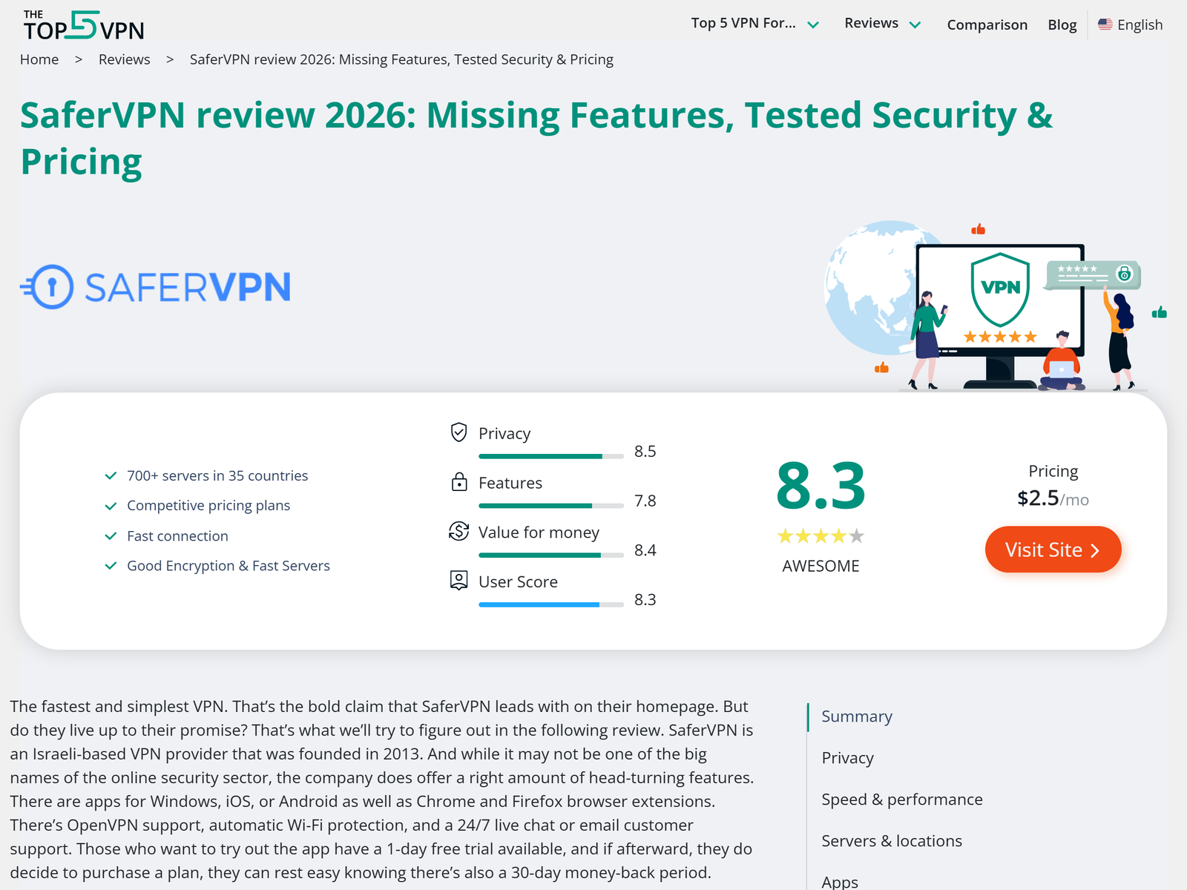Viewport: 1187px width, 890px height.
Task: Jump to Privacy section in sidebar
Action: (x=848, y=758)
